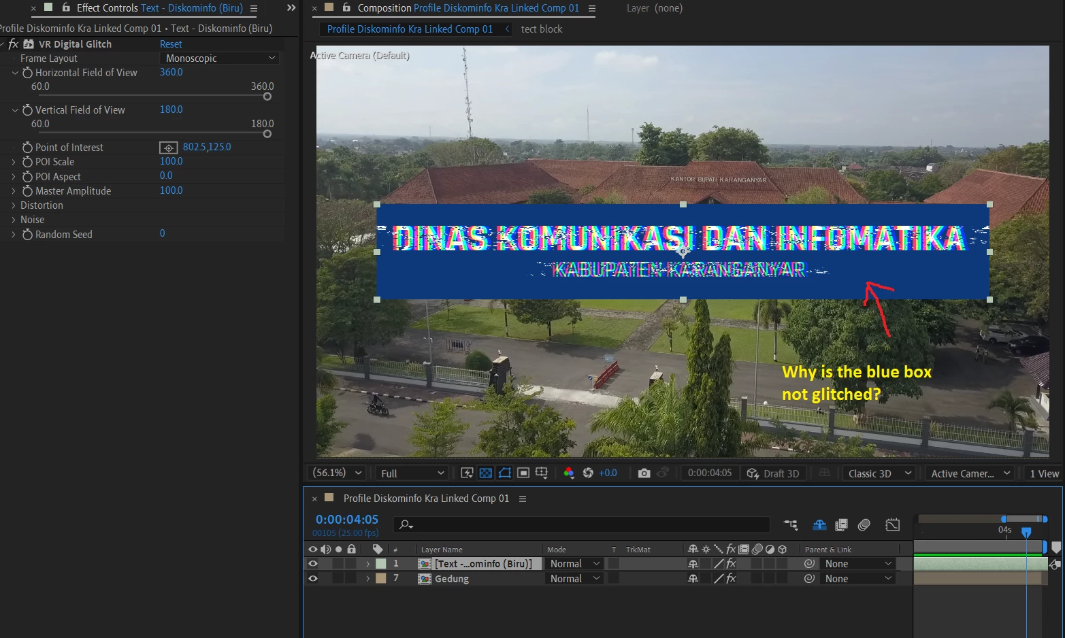Open the timeline panel menu

[x=523, y=499]
